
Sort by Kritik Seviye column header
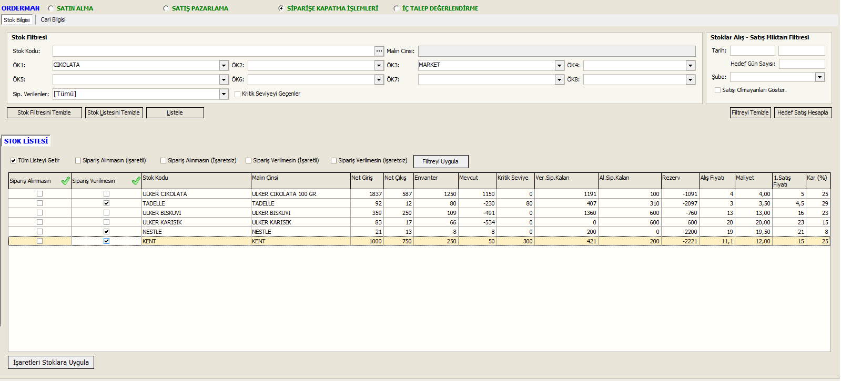coord(515,181)
